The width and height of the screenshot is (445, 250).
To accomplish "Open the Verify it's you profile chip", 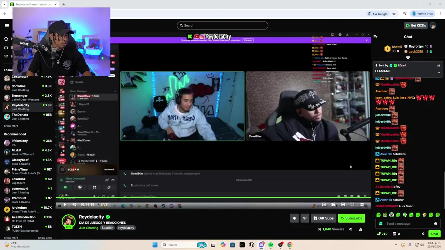I will point(422,14).
